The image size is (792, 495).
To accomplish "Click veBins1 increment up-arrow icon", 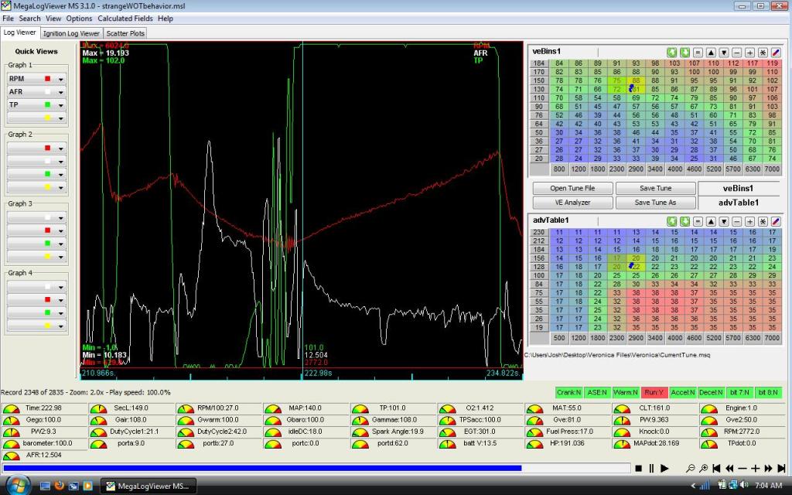I will [711, 50].
